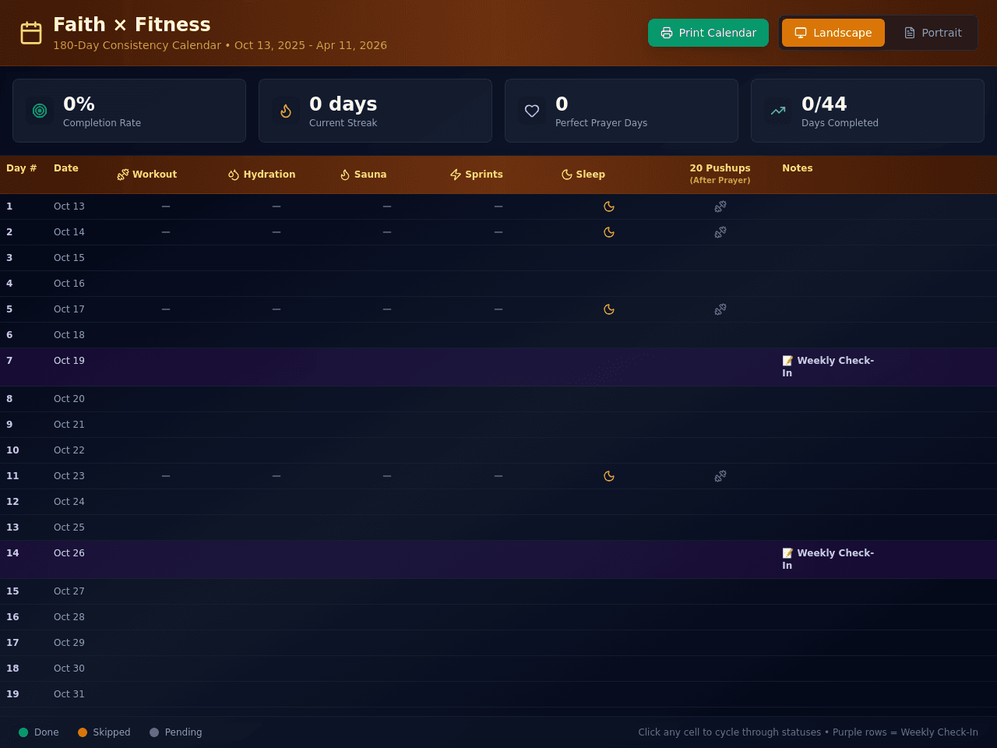Click the Hydration column header
This screenshot has width=997, height=748.
pos(262,175)
